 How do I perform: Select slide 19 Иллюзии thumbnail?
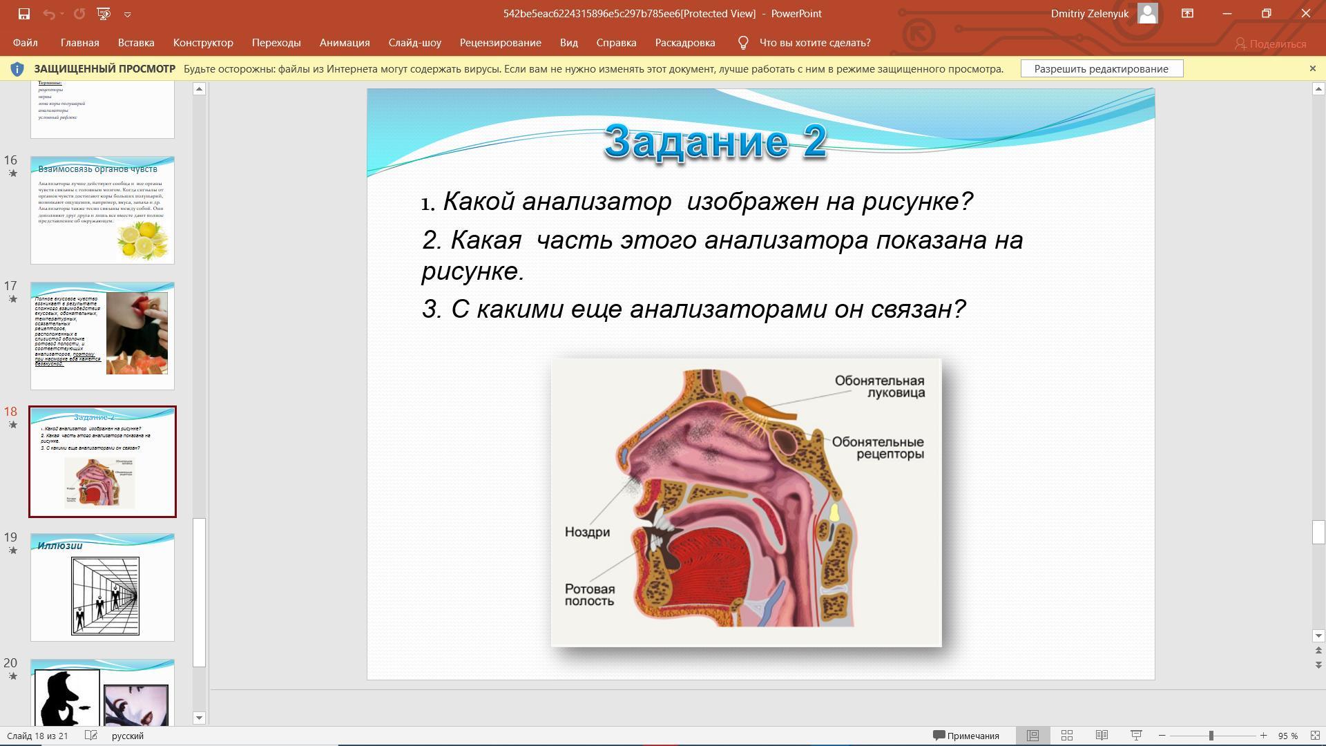pos(102,587)
